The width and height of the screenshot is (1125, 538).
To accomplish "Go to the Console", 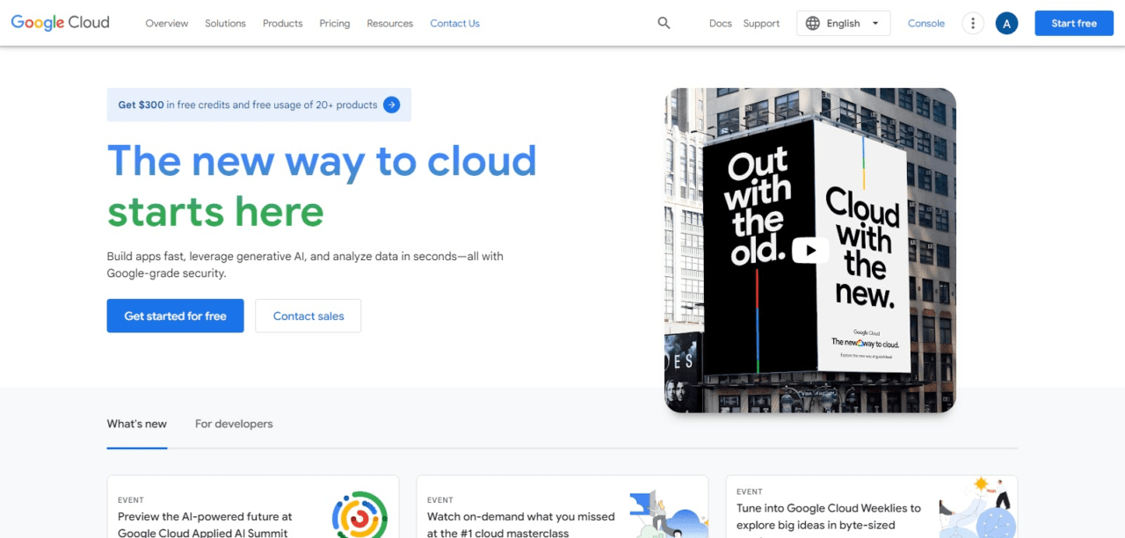I will click(926, 24).
